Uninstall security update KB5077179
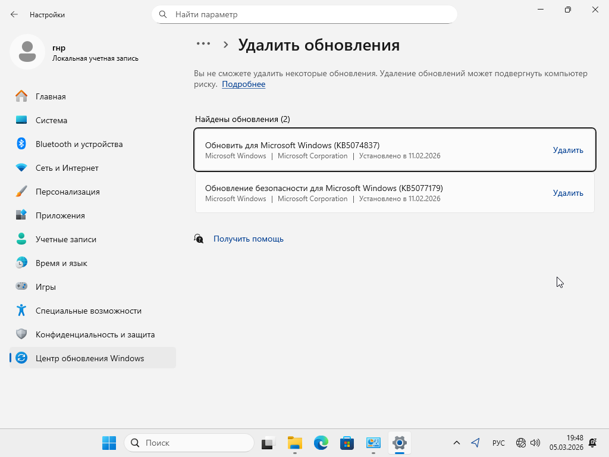Image resolution: width=609 pixels, height=457 pixels. [568, 193]
